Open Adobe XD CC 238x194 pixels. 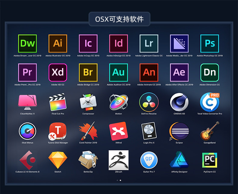(58, 72)
